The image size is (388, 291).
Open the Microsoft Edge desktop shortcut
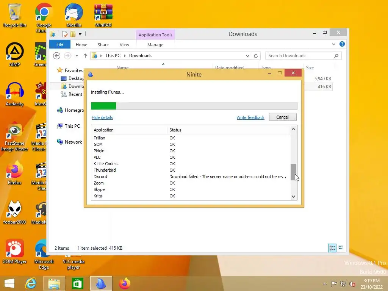point(44,254)
